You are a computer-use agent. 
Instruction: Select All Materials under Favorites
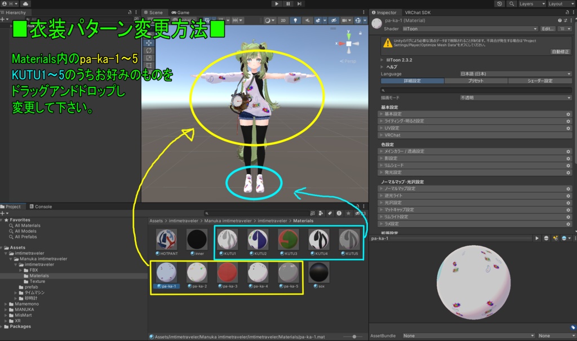(28, 225)
